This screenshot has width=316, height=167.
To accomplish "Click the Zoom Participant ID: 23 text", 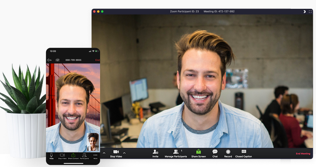I will [184, 12].
